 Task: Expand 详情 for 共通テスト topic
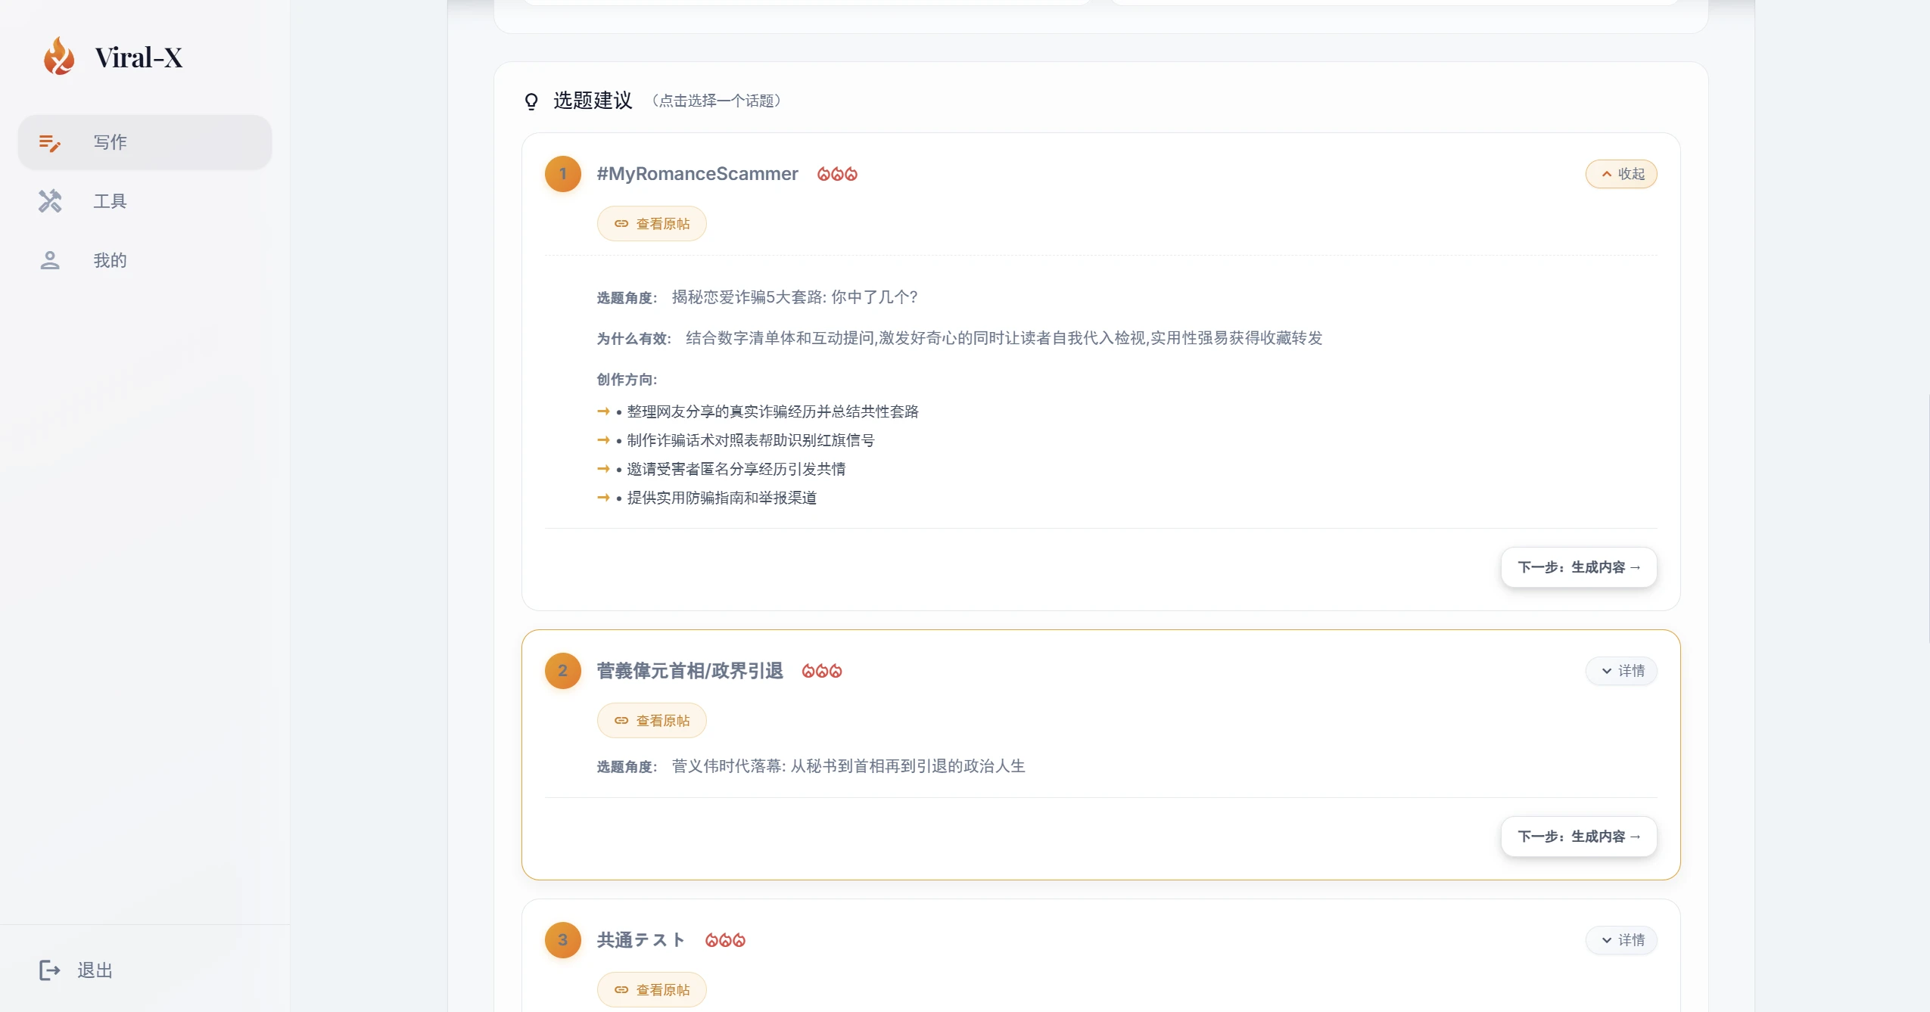pyautogui.click(x=1621, y=940)
